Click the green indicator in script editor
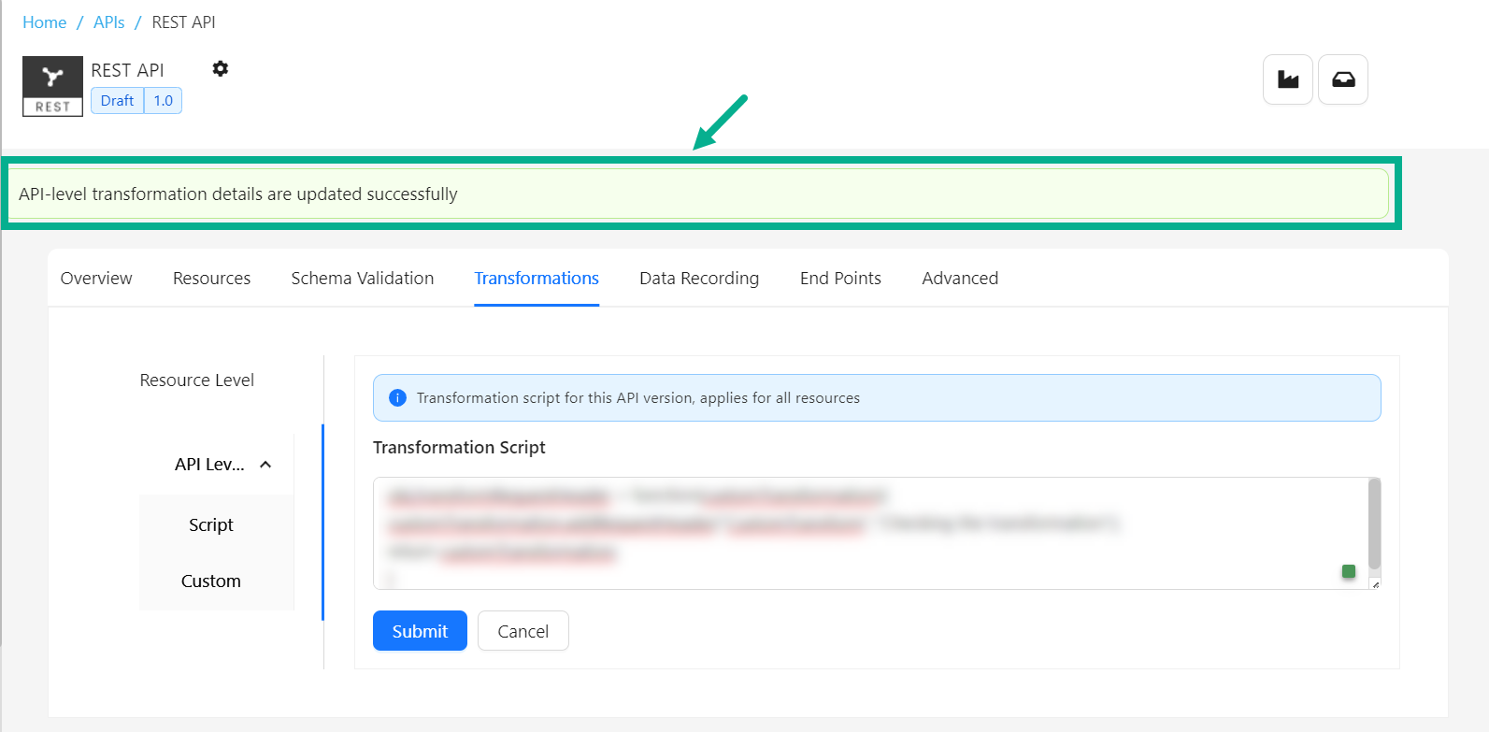 pyautogui.click(x=1348, y=571)
